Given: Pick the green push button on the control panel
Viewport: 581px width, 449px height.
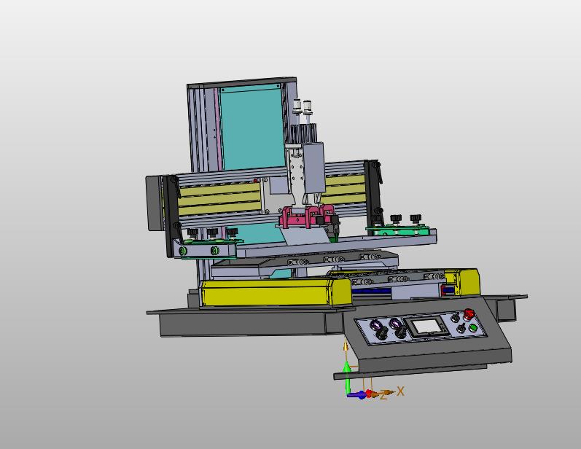Looking at the screenshot, I should pos(473,328).
